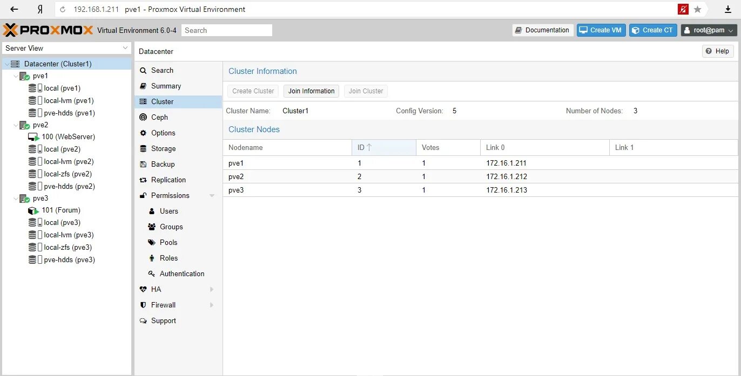
Task: Click the heartbeat icon beside HA
Action: [143, 289]
